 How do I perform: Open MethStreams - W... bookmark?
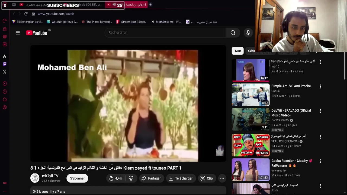tap(166, 22)
